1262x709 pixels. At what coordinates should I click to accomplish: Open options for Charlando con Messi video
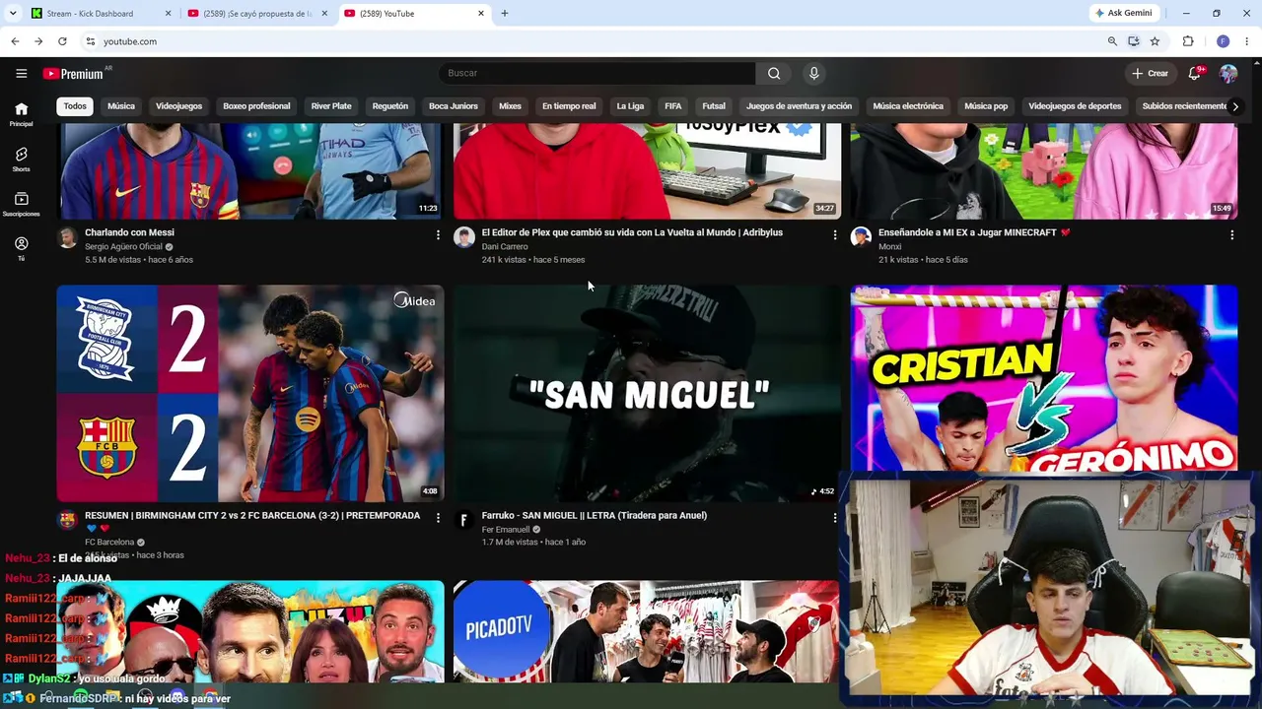438,235
